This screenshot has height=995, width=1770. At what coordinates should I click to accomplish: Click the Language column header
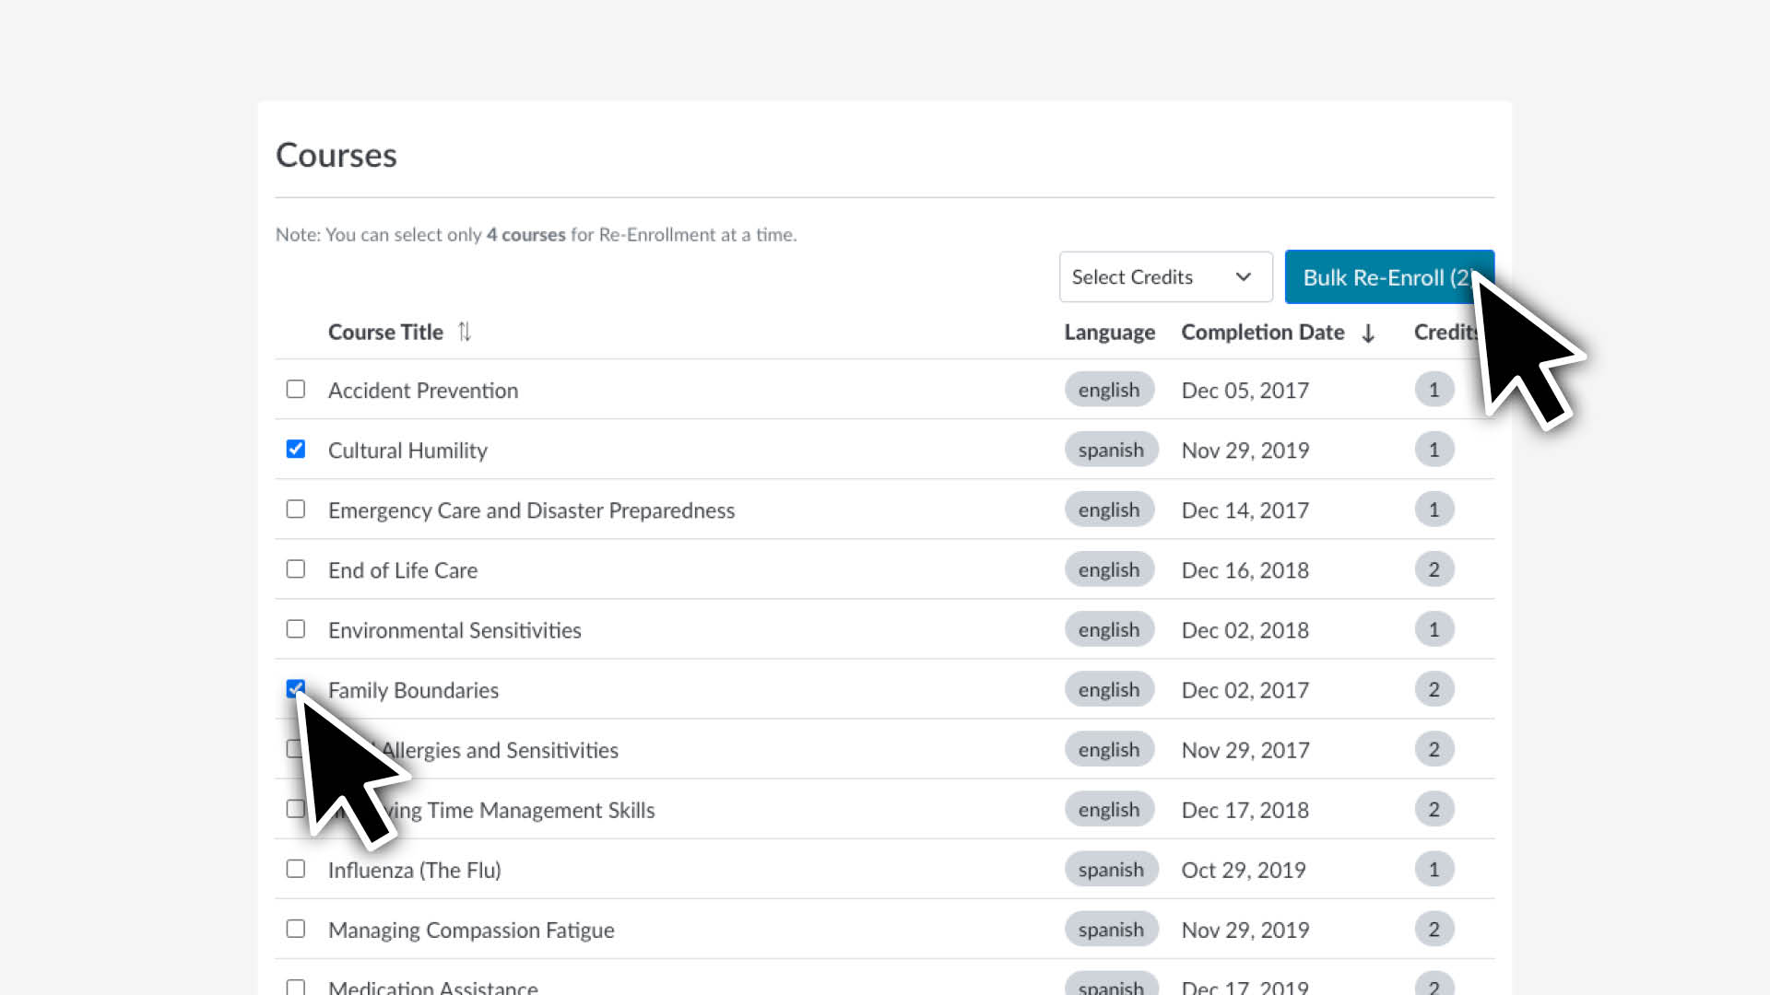click(x=1109, y=332)
